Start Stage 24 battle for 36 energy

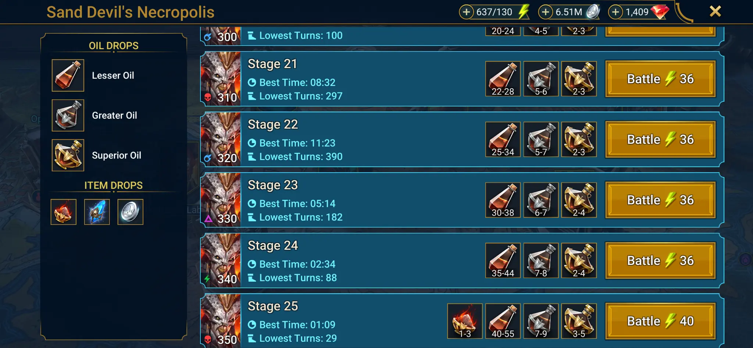[x=660, y=260]
